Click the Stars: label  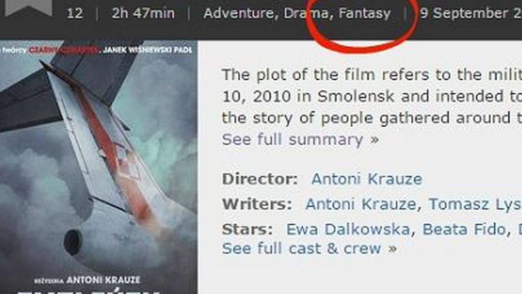click(247, 230)
